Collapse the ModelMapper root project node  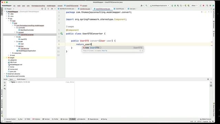point(4,12)
